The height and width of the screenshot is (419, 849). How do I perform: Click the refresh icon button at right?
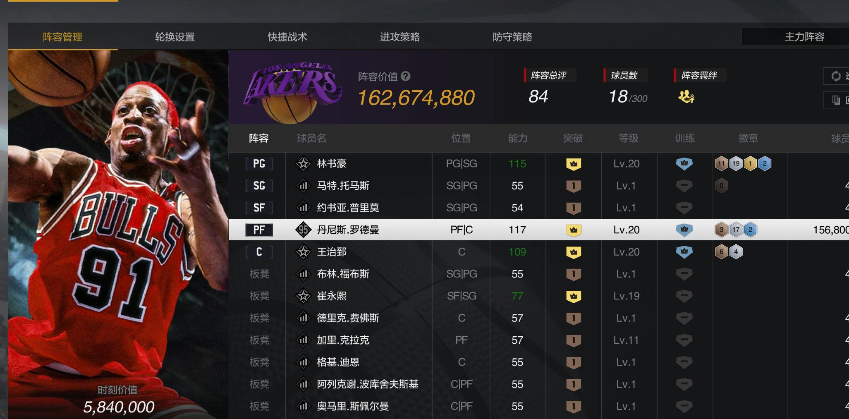(x=836, y=76)
